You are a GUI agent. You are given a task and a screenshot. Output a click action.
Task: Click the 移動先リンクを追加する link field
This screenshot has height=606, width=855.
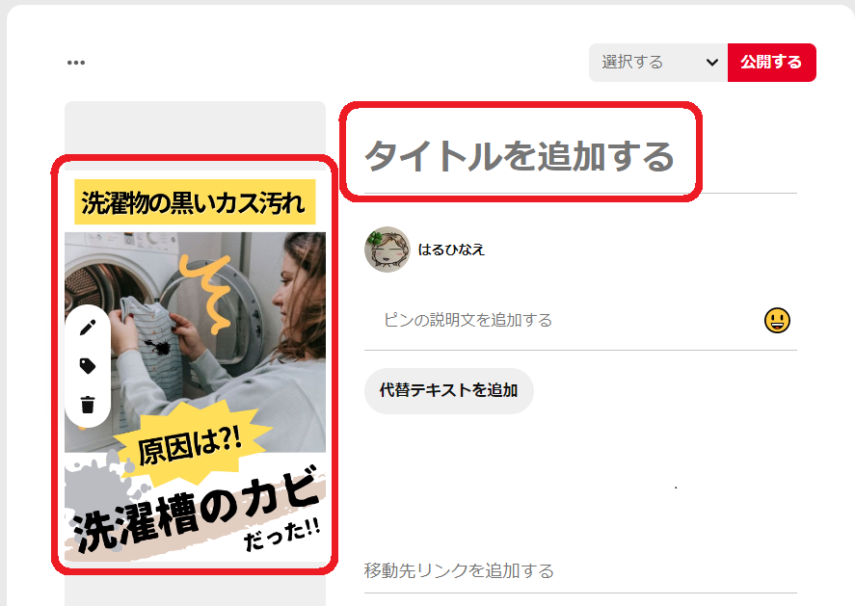point(580,571)
